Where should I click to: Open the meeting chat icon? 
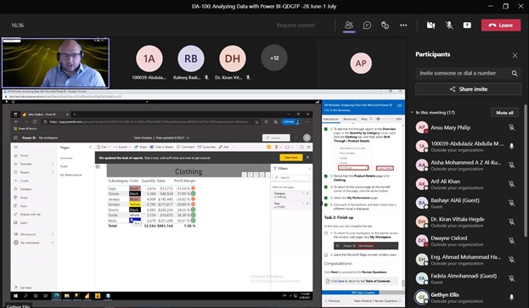point(367,25)
